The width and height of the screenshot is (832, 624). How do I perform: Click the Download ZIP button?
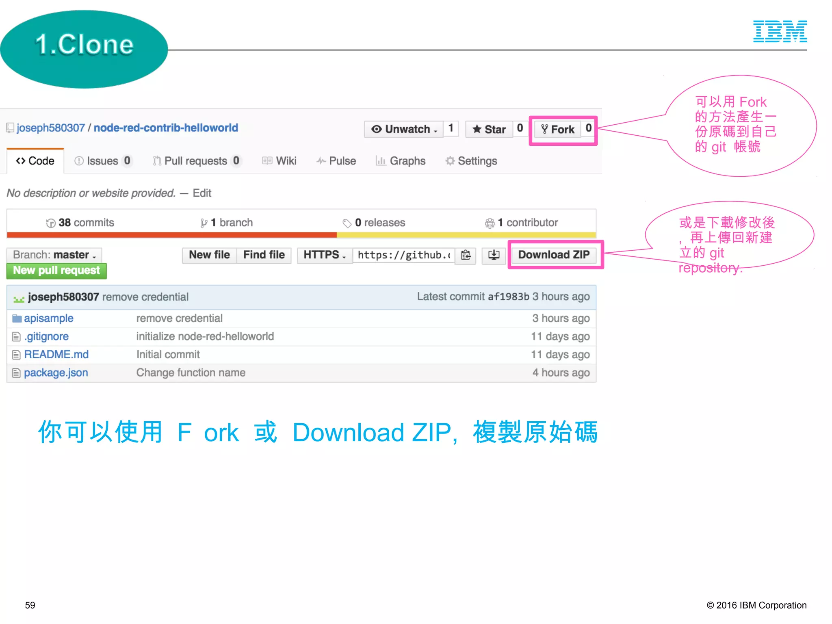coord(554,255)
